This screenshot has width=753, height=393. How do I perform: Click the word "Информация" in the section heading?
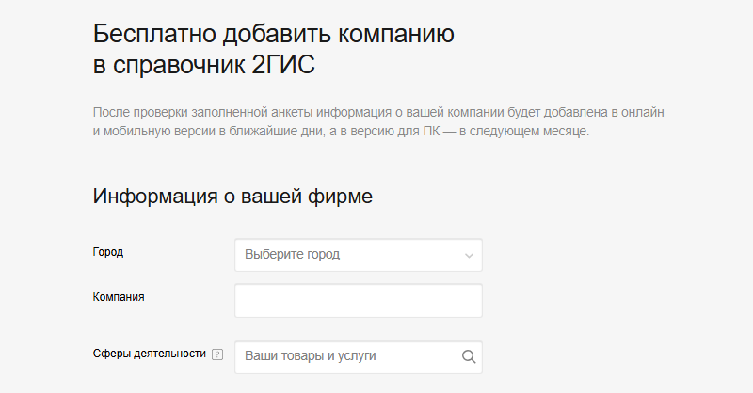pyautogui.click(x=153, y=196)
